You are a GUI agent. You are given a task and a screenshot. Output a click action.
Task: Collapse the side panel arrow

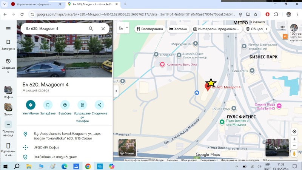click(x=116, y=91)
